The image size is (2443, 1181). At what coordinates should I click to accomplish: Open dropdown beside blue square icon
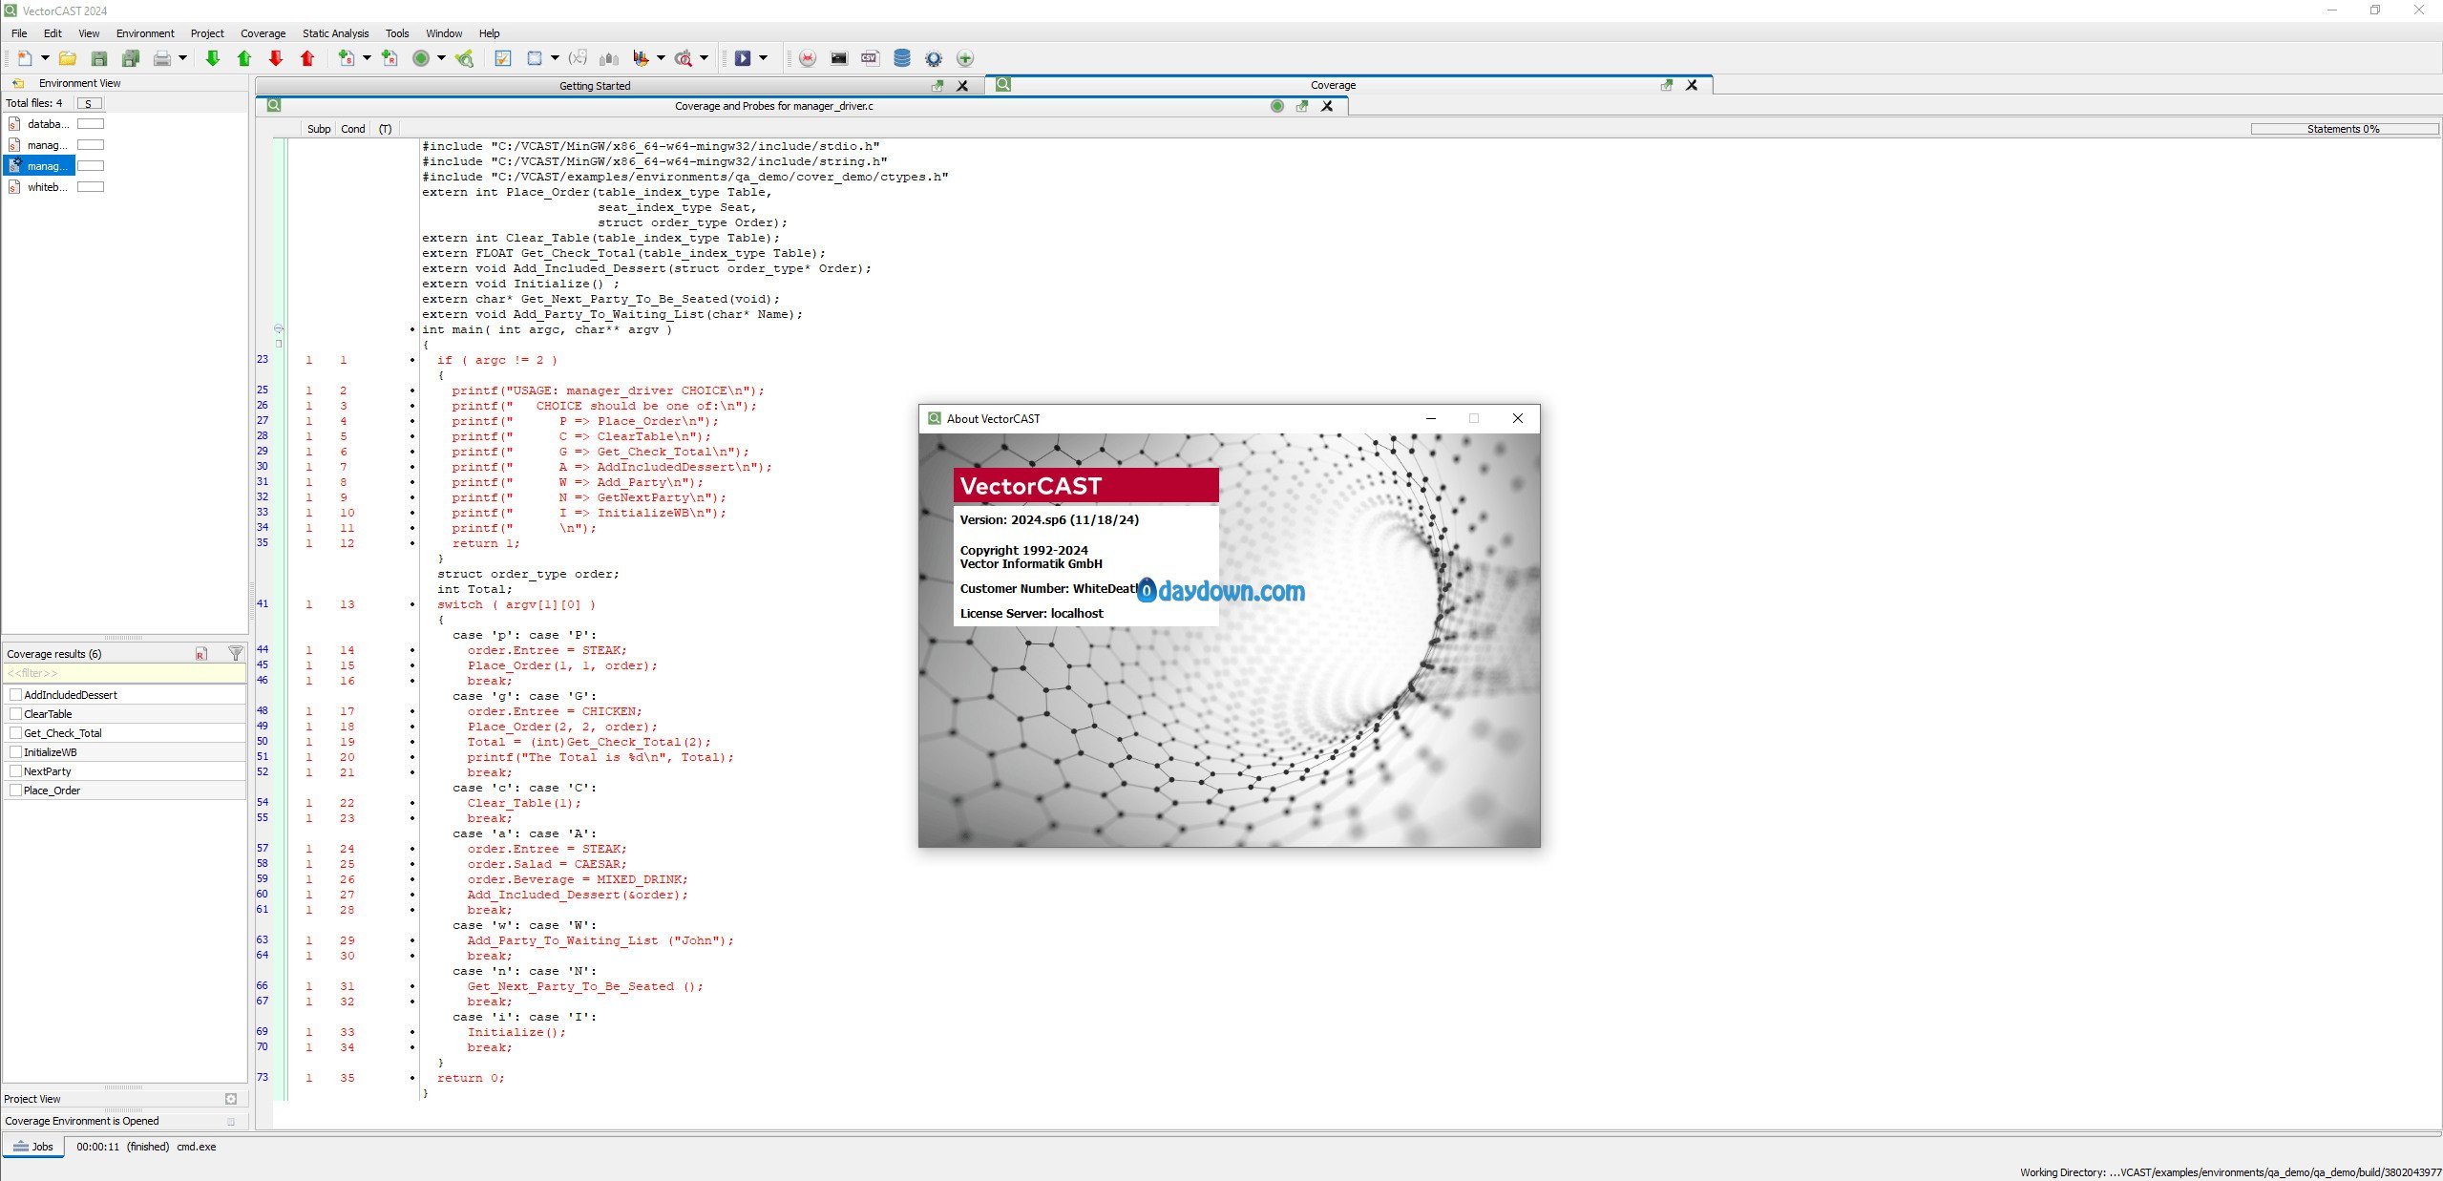[x=555, y=58]
